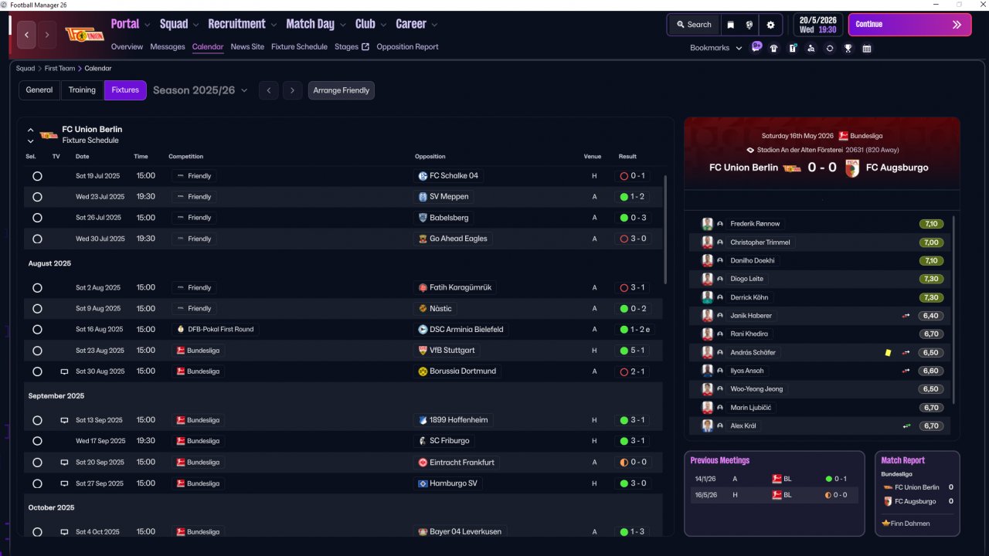Switch to the General calendar view
Image resolution: width=989 pixels, height=556 pixels.
coord(39,90)
